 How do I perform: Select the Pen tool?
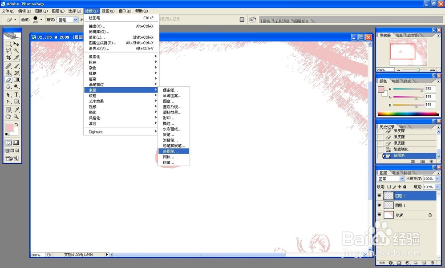pyautogui.click(x=8, y=102)
